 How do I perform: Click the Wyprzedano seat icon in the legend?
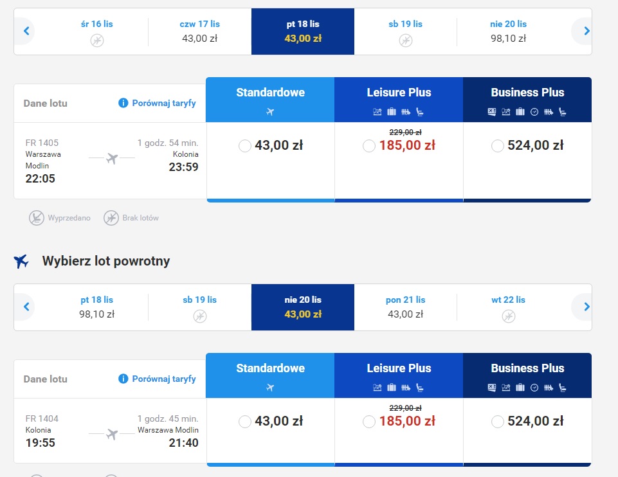tap(36, 218)
